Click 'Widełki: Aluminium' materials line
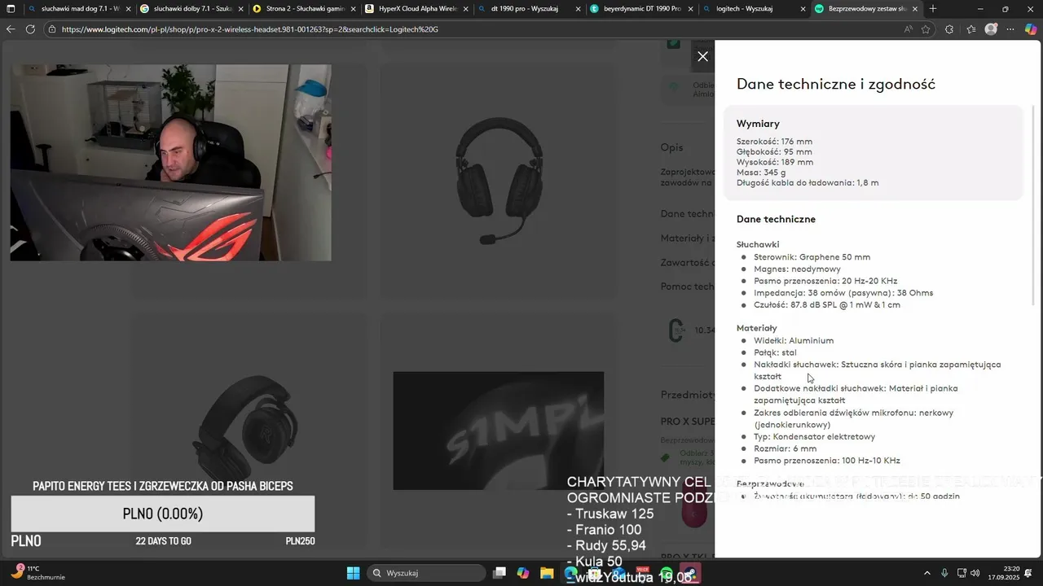This screenshot has width=1043, height=586. click(794, 340)
